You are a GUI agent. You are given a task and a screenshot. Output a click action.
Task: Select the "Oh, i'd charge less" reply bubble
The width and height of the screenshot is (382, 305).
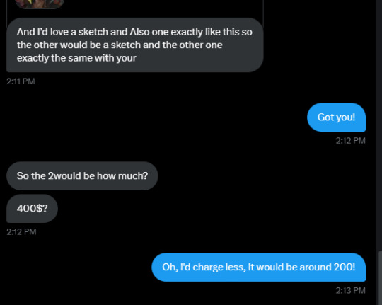(x=258, y=267)
